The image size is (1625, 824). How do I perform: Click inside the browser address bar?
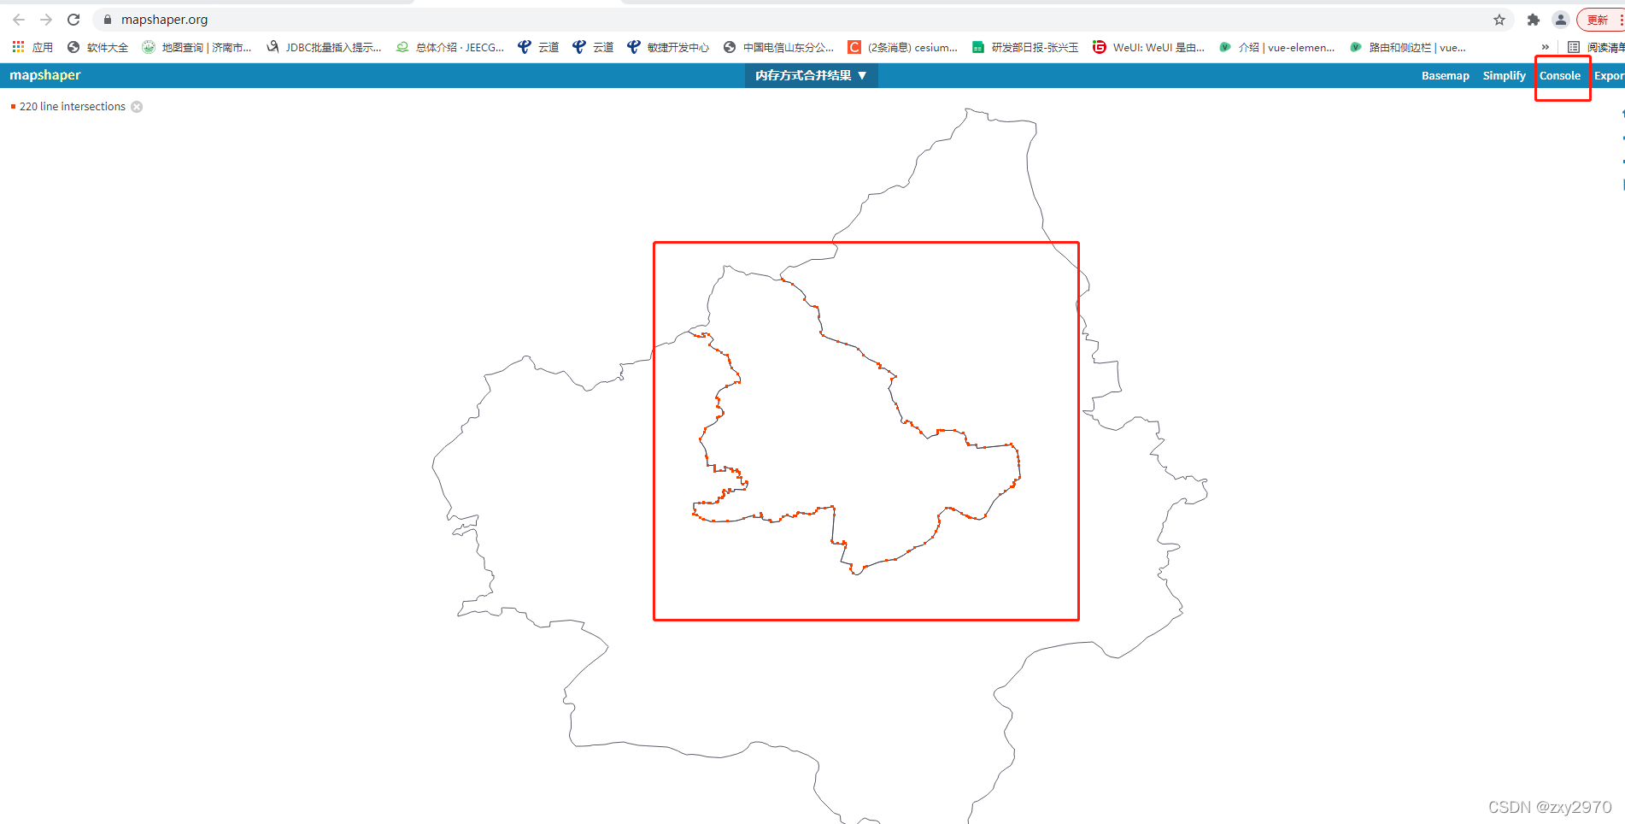coord(342,19)
